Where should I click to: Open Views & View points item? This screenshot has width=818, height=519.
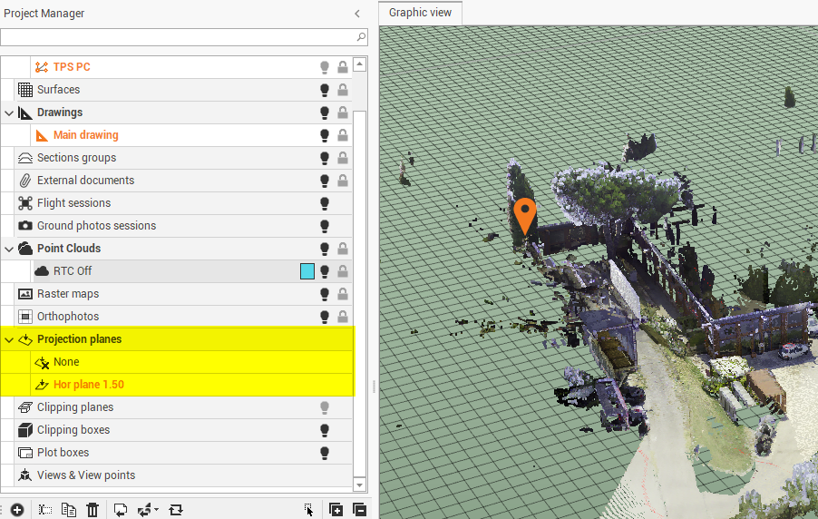pos(85,475)
